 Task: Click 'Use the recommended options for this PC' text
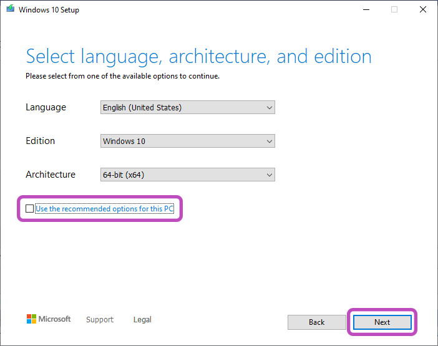pos(104,209)
